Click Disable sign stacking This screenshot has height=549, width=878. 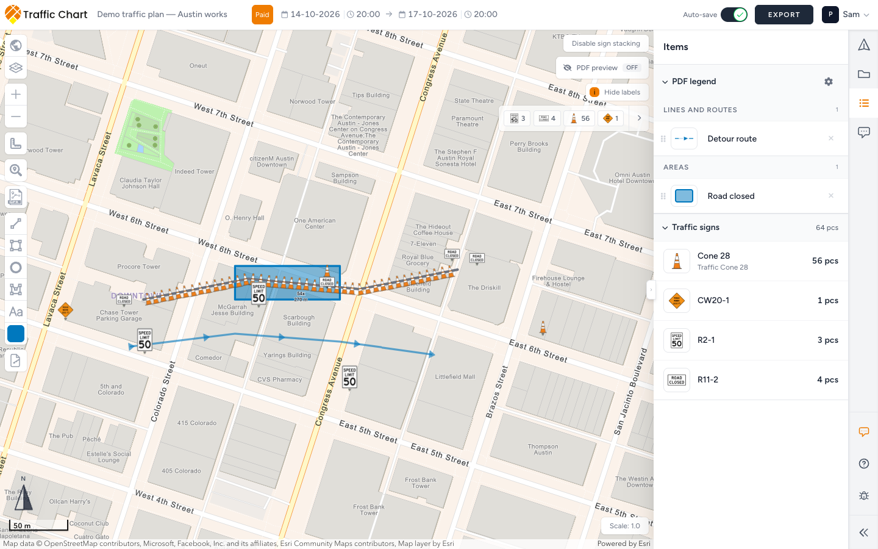click(606, 43)
